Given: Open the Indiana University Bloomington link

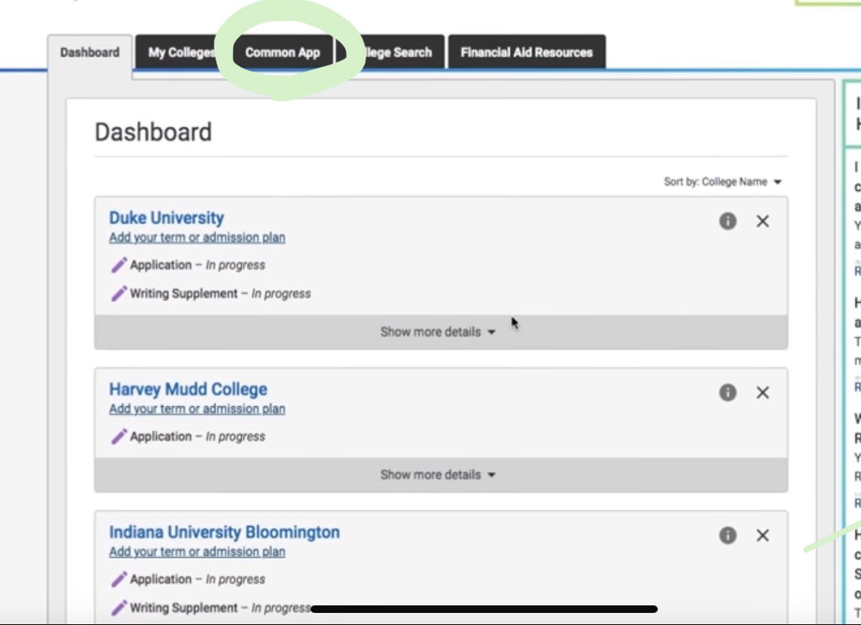Looking at the screenshot, I should click(224, 531).
